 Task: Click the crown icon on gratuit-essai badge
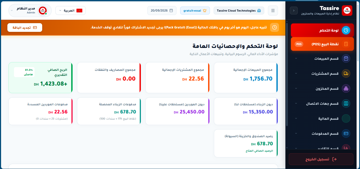point(205,11)
